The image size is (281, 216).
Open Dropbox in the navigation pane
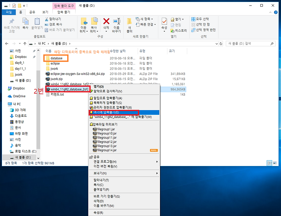tap(19, 88)
